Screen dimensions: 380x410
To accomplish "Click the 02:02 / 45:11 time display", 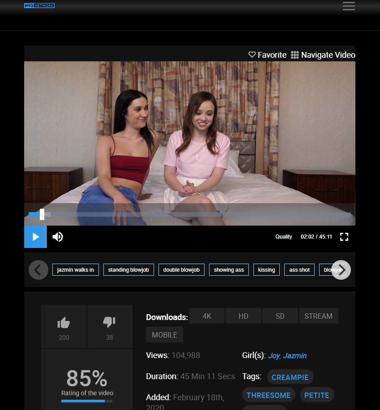I will (316, 237).
